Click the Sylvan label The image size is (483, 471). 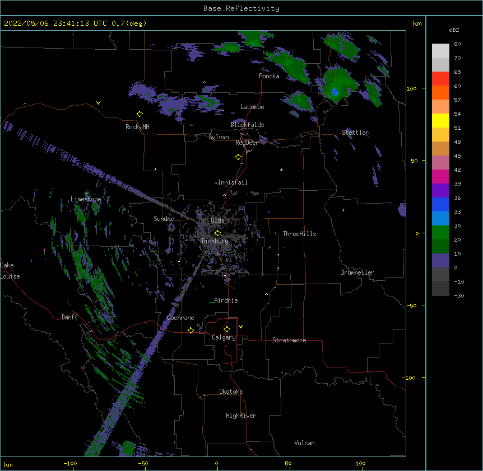219,137
